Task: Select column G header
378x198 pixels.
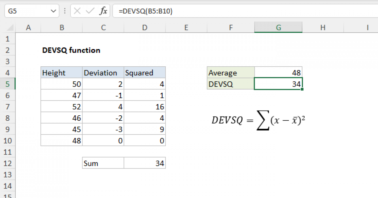Action: 278,28
